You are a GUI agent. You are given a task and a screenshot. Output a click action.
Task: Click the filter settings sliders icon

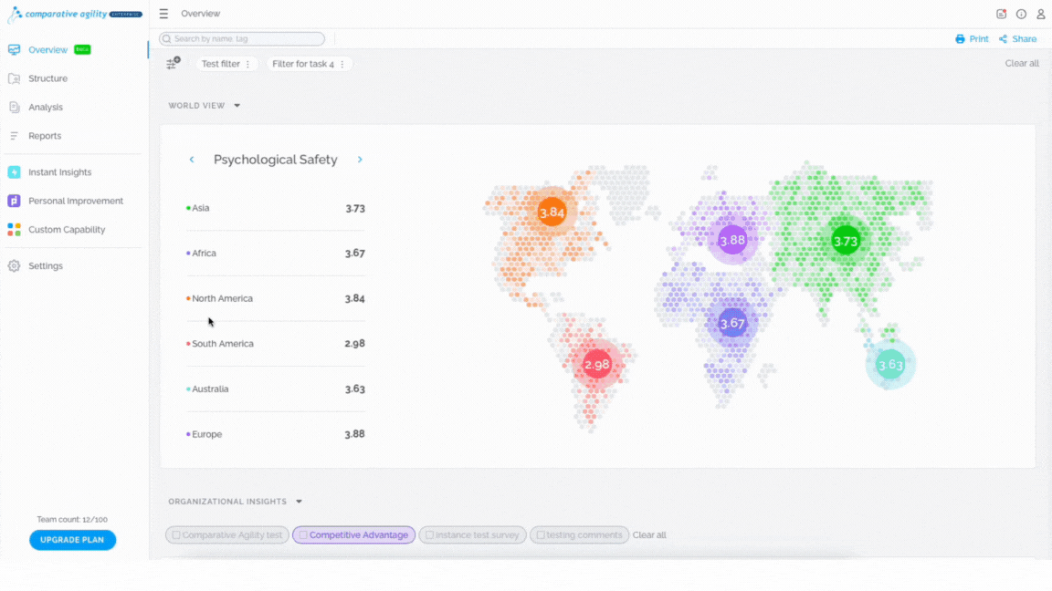[x=174, y=64]
